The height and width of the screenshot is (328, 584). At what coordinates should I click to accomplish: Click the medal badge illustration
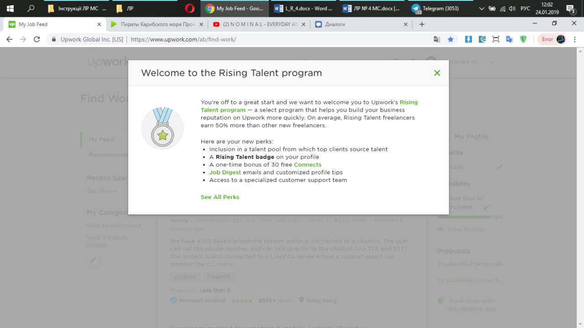tap(162, 128)
